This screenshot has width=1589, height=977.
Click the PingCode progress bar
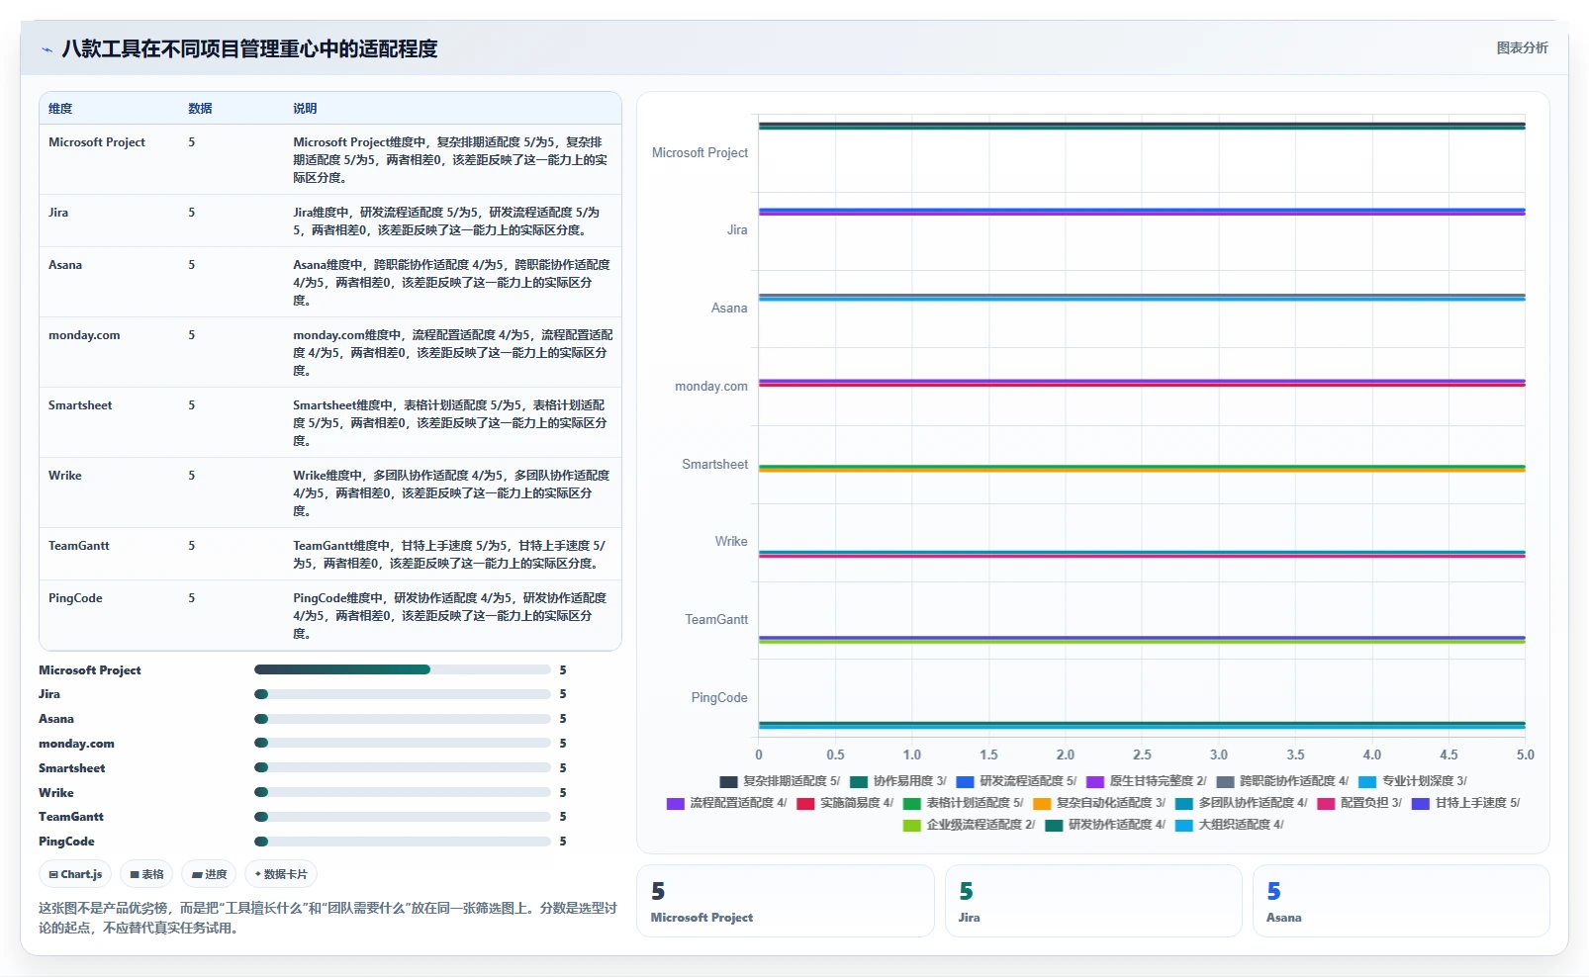[x=403, y=842]
